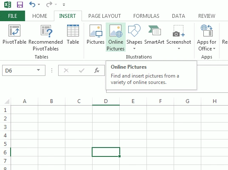Open Recommended PivotTables
Viewport: 228px width, 170px height.
(x=46, y=38)
